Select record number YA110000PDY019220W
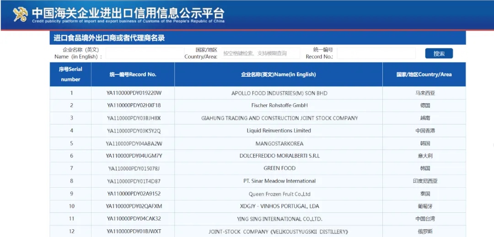This screenshot has width=494, height=237. pyautogui.click(x=134, y=93)
